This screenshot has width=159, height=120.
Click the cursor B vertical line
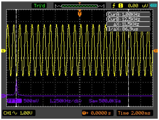click(129, 58)
